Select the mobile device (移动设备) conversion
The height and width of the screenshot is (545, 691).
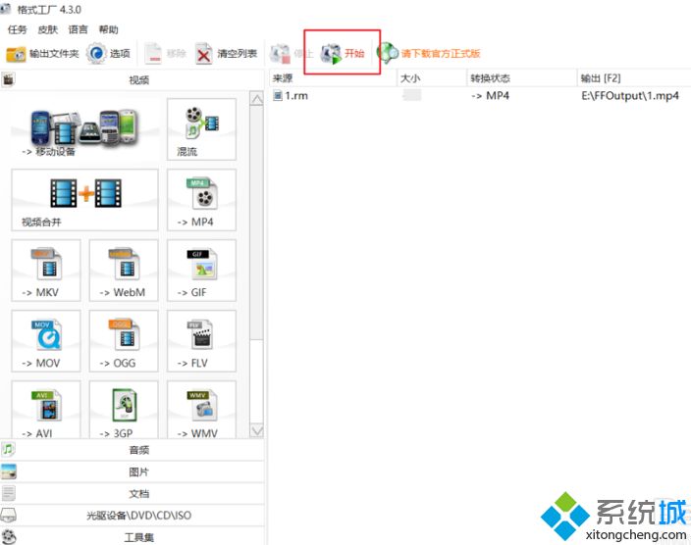point(84,129)
